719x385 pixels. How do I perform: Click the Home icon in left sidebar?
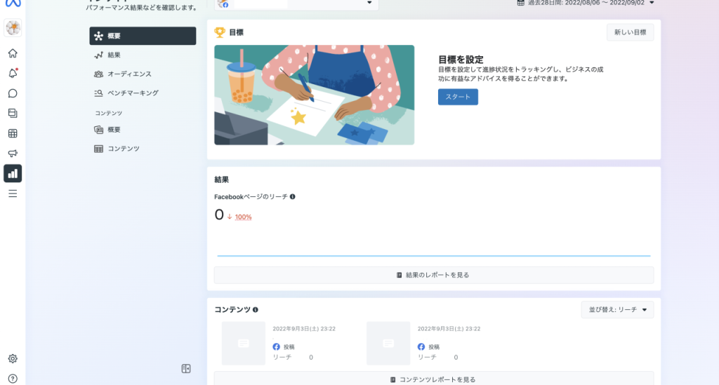pyautogui.click(x=13, y=53)
